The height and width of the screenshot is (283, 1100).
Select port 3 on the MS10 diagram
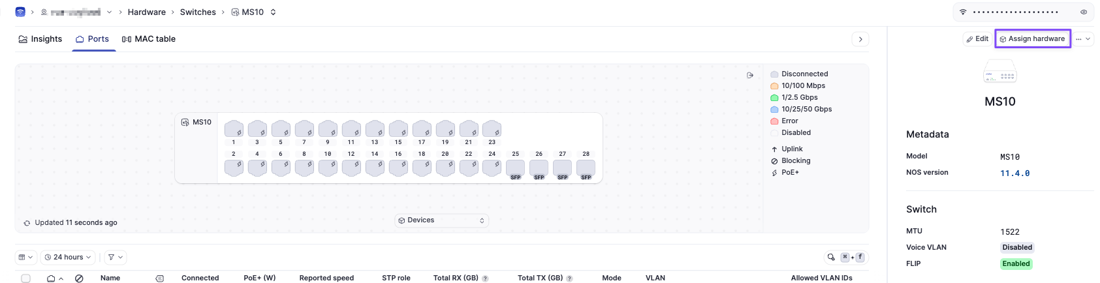257,129
